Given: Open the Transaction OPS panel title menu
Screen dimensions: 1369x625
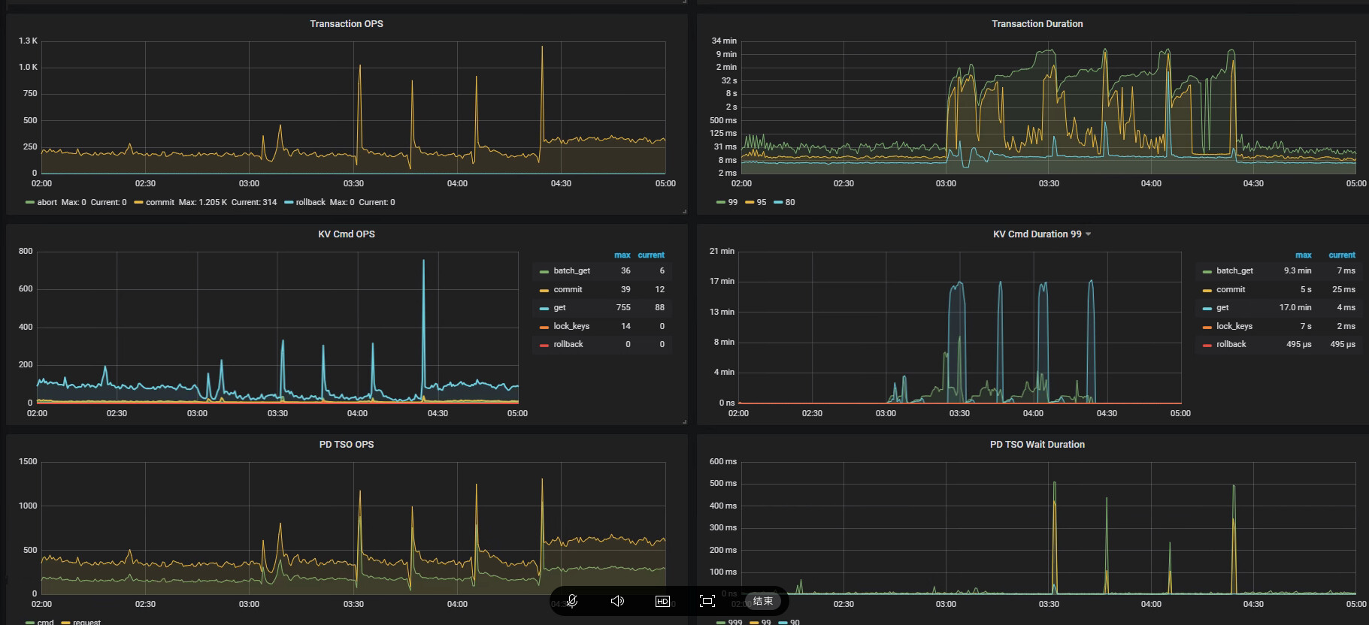Looking at the screenshot, I should [x=346, y=24].
